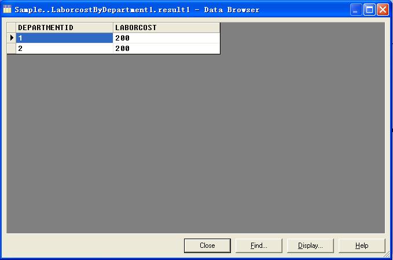The height and width of the screenshot is (260, 393).
Task: Minimize the Data Browser window
Action: 355,9
